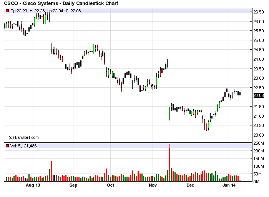Click the 'Nov' date axis label

click(x=153, y=185)
